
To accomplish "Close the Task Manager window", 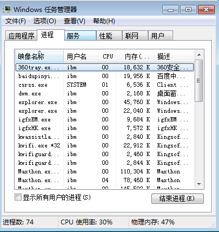I will pyautogui.click(x=206, y=10).
